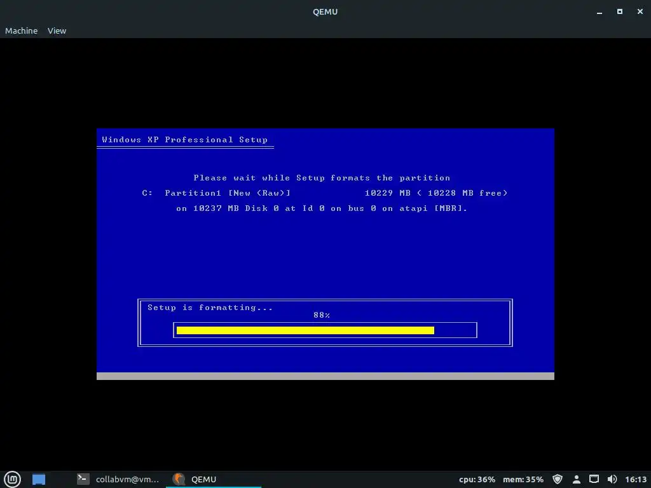The height and width of the screenshot is (488, 651).
Task: Click the 'on 10237 MB Disk 0' line
Action: point(322,208)
